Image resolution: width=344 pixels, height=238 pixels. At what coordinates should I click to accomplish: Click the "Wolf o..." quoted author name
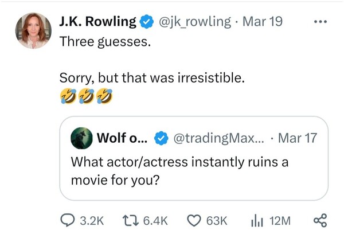pyautogui.click(x=122, y=138)
